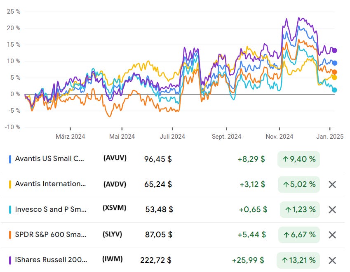The width and height of the screenshot is (350, 272).
Task: Click the 222,72 $ price
Action: 156,260
